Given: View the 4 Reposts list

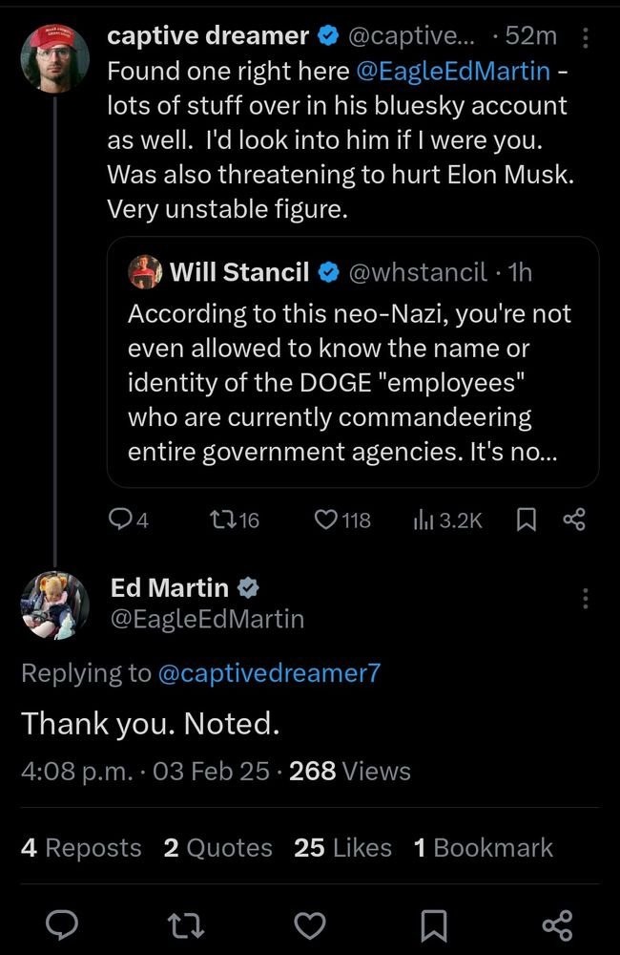Looking at the screenshot, I should [81, 847].
